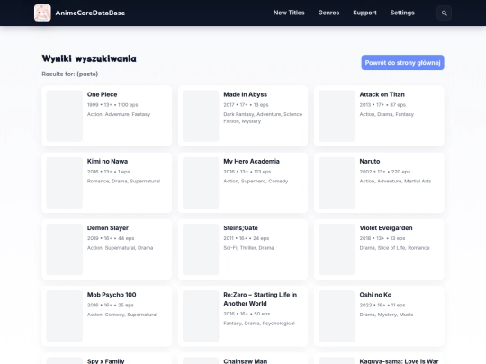This screenshot has width=486, height=364.
Task: Open the Support menu item
Action: (x=364, y=13)
